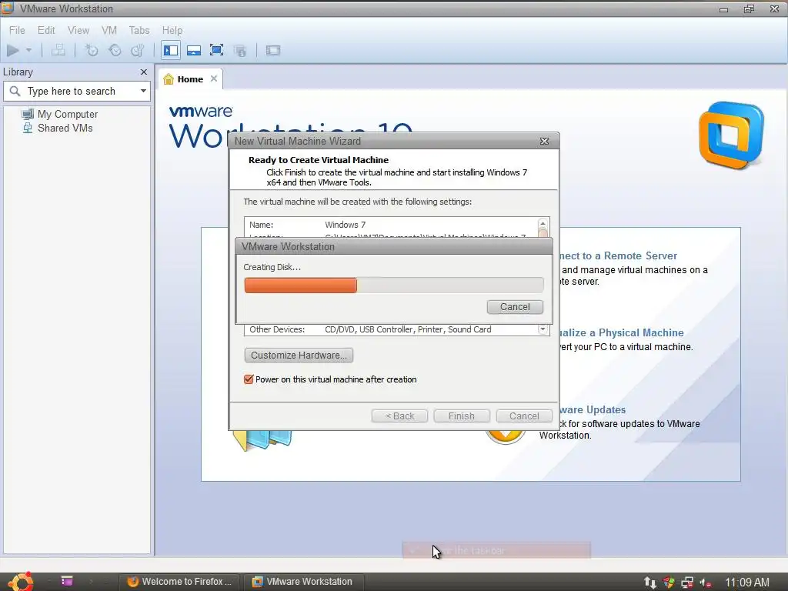Screen dimensions: 788x591
Task: Click the Revert to Snapshot toolbar icon
Action: 115,50
